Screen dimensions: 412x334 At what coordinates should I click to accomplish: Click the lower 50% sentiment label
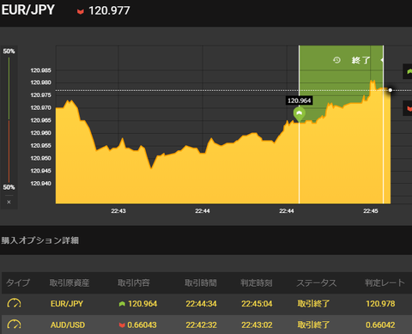pyautogui.click(x=9, y=187)
